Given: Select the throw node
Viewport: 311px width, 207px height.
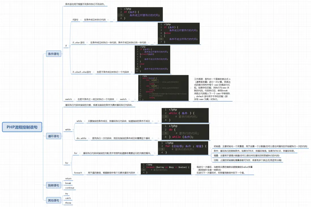Looking at the screenshot, I should pyautogui.click(x=68, y=203).
